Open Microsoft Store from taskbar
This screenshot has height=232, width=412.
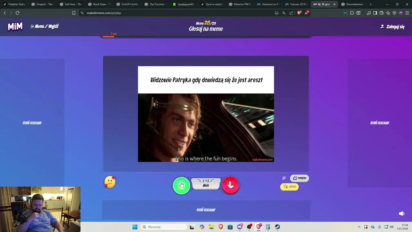click(x=230, y=227)
